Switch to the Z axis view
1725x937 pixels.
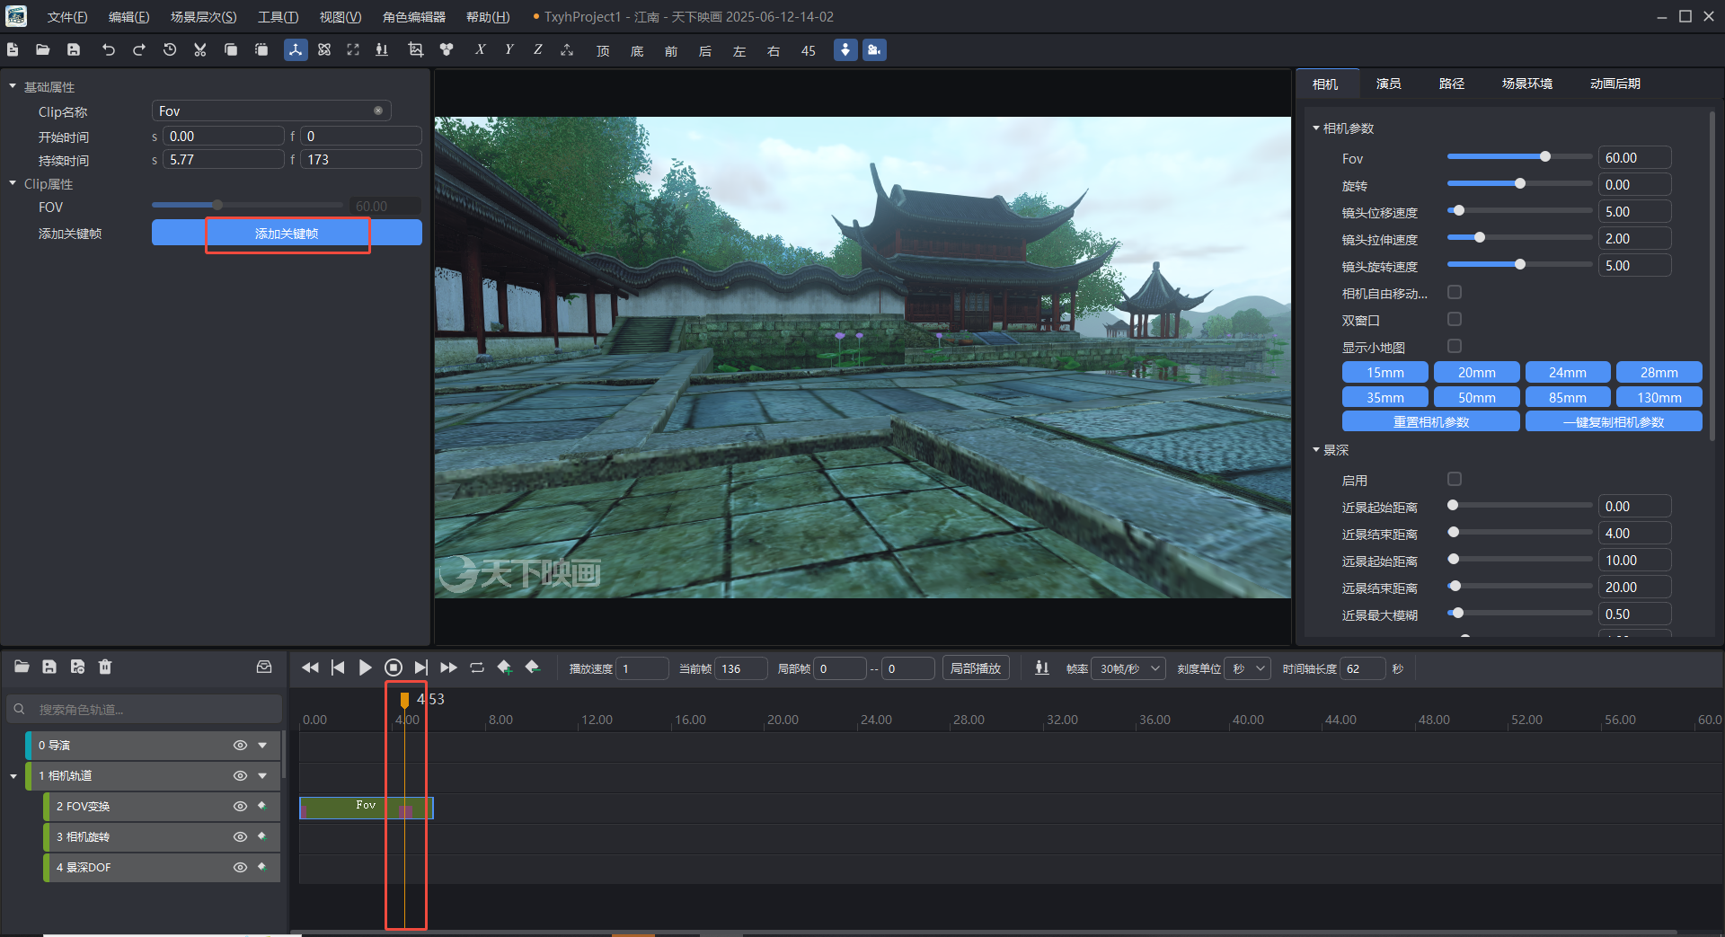pyautogui.click(x=537, y=50)
